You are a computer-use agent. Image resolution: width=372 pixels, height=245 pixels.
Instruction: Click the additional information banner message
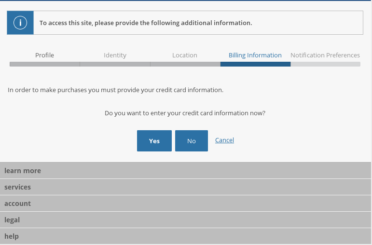coord(146,23)
